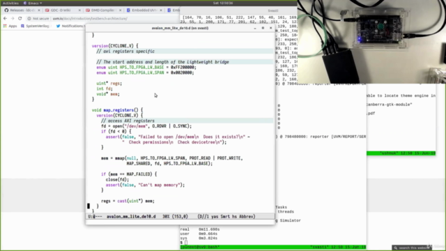Click the 'regs = cast(uint*) mem;' line
The height and width of the screenshot is (251, 446).
(x=128, y=201)
